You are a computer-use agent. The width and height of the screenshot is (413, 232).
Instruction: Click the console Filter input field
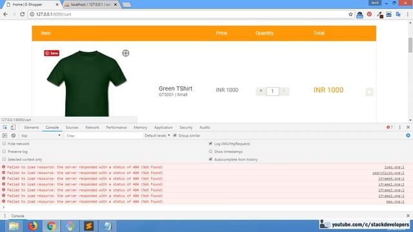click(103, 136)
